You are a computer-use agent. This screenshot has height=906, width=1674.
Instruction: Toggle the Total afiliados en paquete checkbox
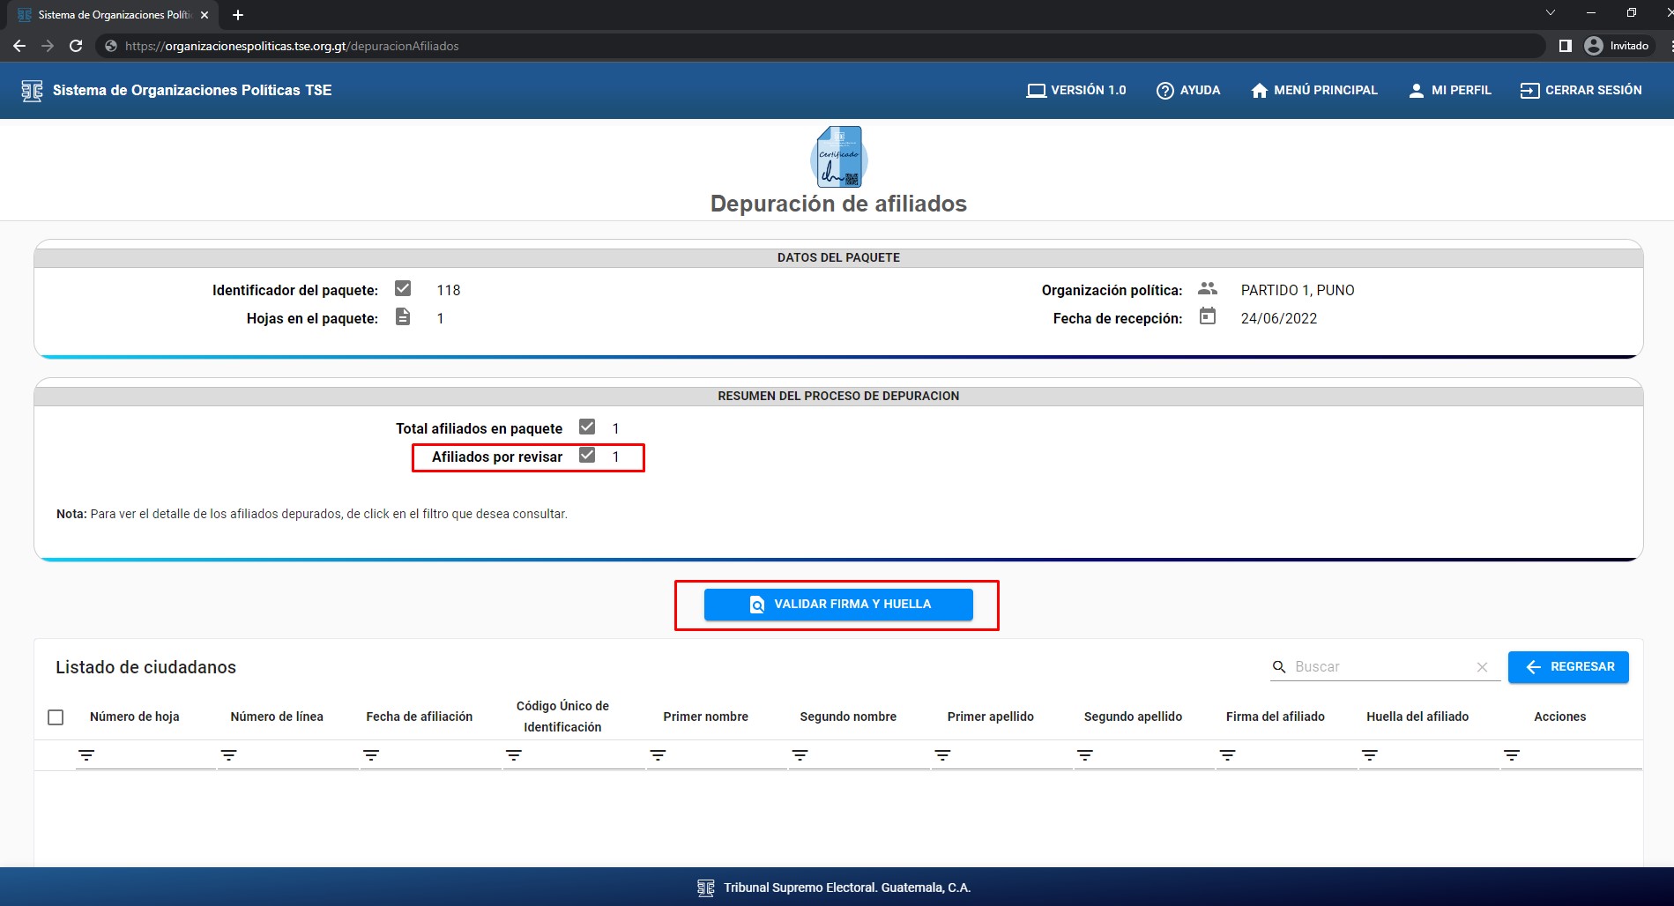[587, 427]
